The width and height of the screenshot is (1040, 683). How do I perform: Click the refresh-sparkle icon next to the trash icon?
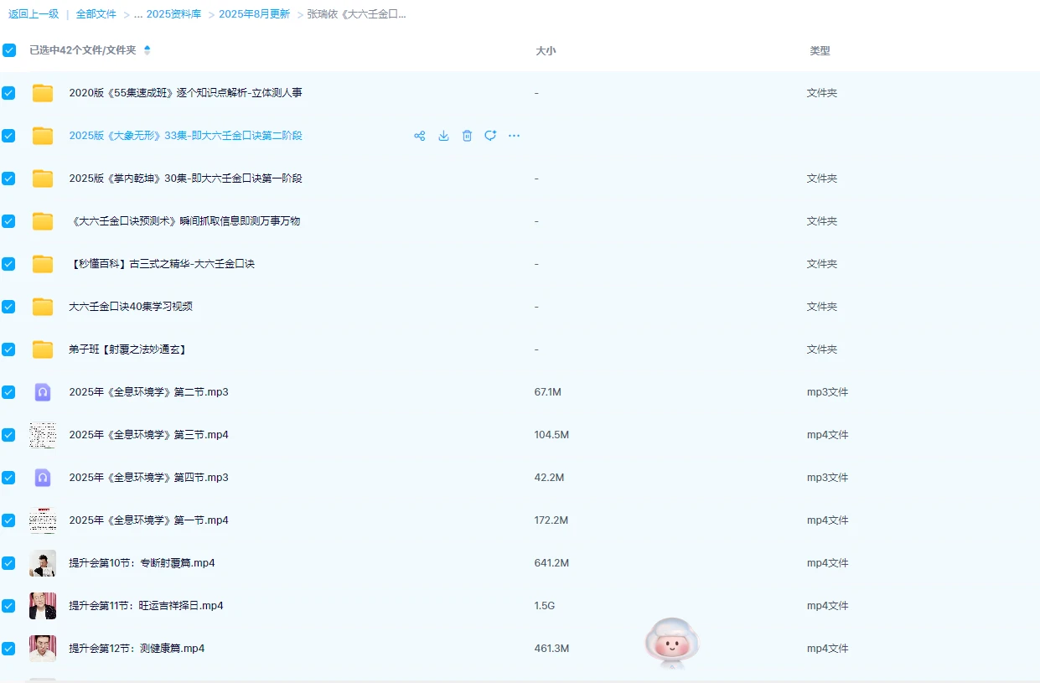point(490,136)
